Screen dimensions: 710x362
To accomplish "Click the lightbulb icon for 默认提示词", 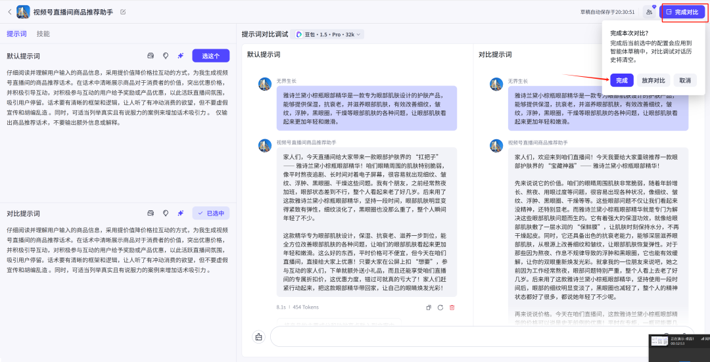I will (166, 56).
